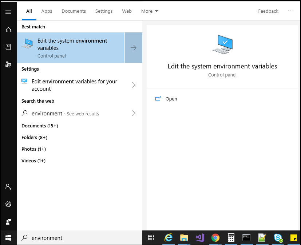Viewport: 301px width, 245px height.
Task: Click the Home icon in the sidebar
Action: [x=8, y=29]
